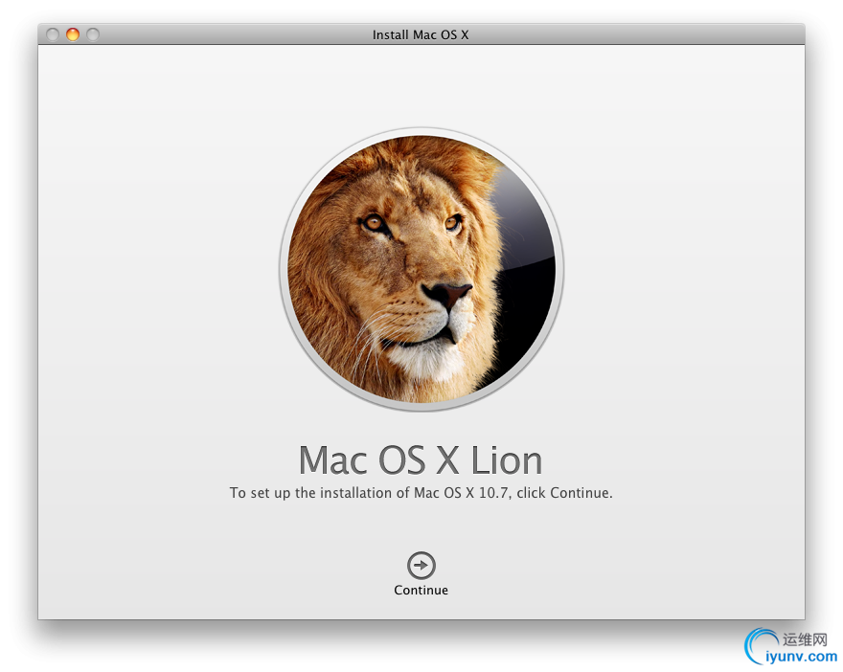This screenshot has width=843, height=672.
Task: Click the lion image in the circle
Action: click(x=421, y=269)
